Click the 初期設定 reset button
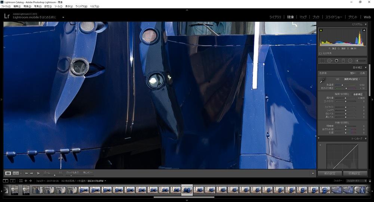 click(355, 173)
